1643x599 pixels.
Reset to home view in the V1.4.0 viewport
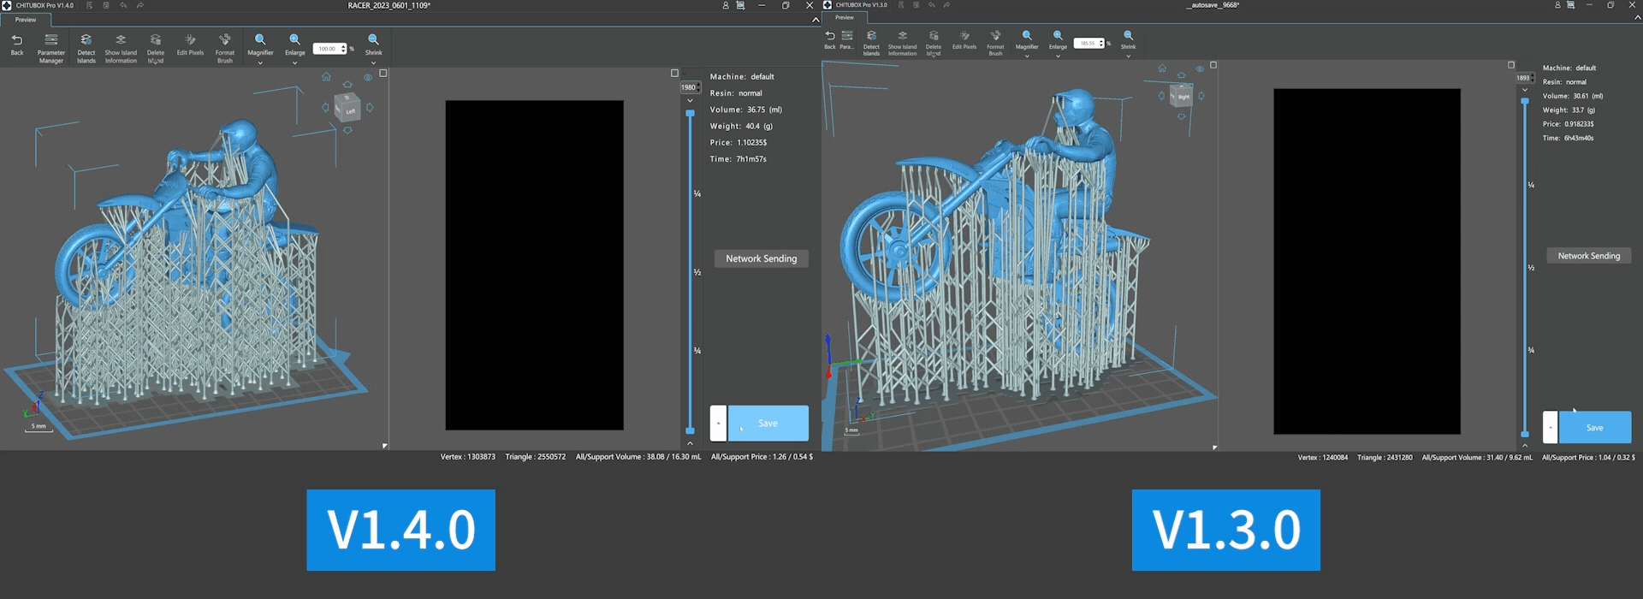point(326,77)
